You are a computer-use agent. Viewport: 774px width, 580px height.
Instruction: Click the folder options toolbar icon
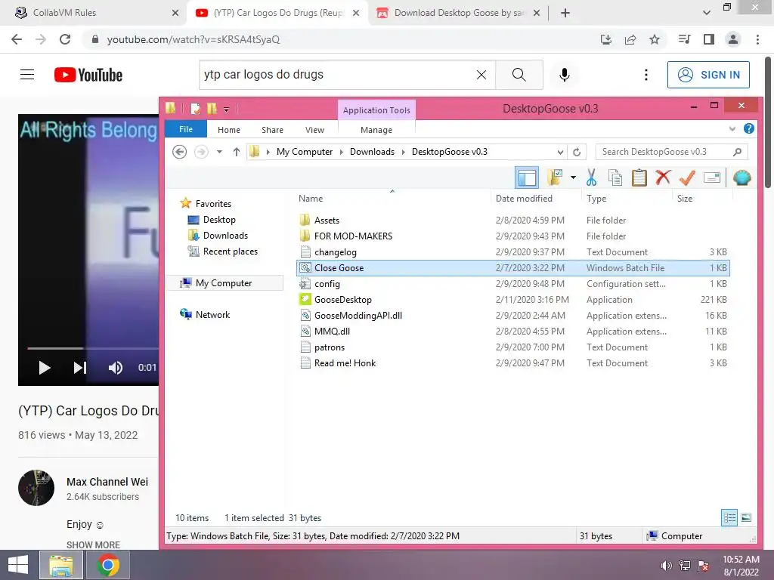click(x=555, y=177)
